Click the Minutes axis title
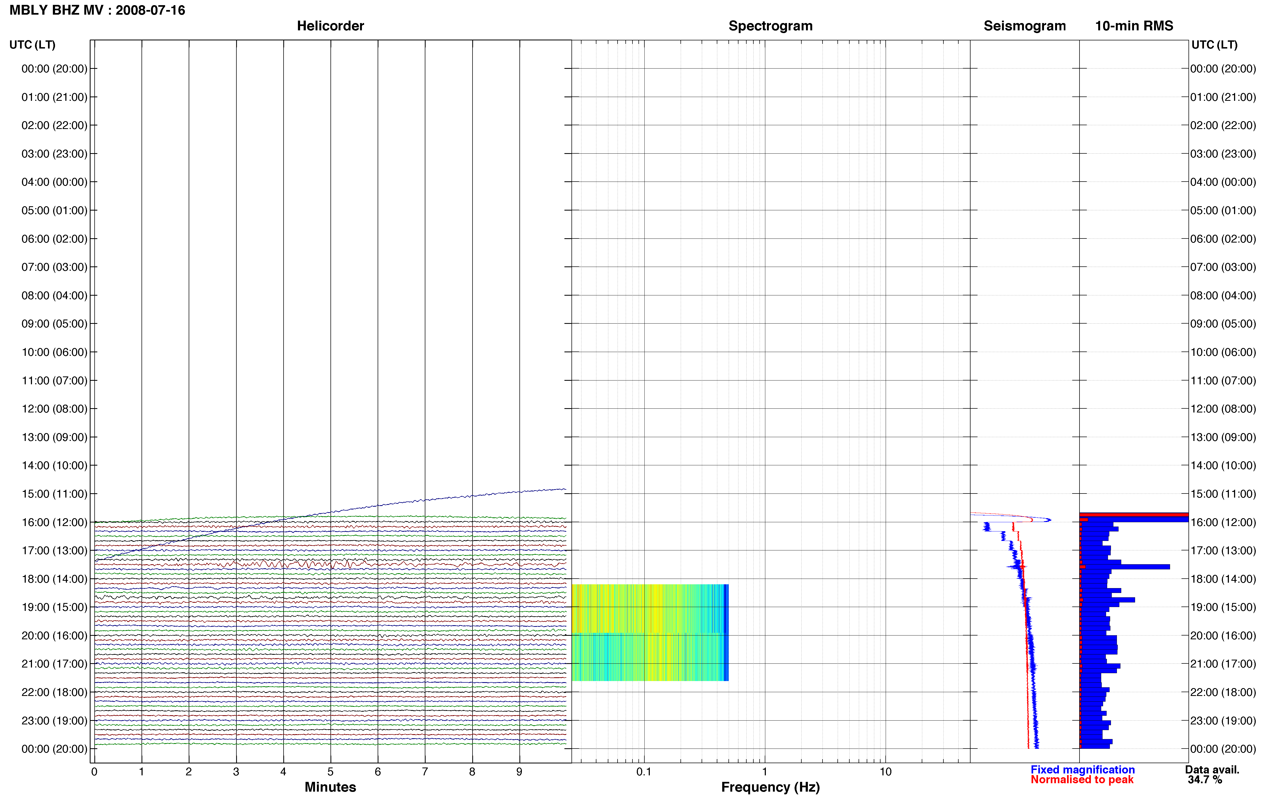 pyautogui.click(x=330, y=787)
